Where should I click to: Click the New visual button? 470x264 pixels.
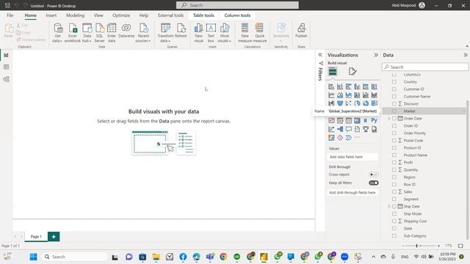198,33
